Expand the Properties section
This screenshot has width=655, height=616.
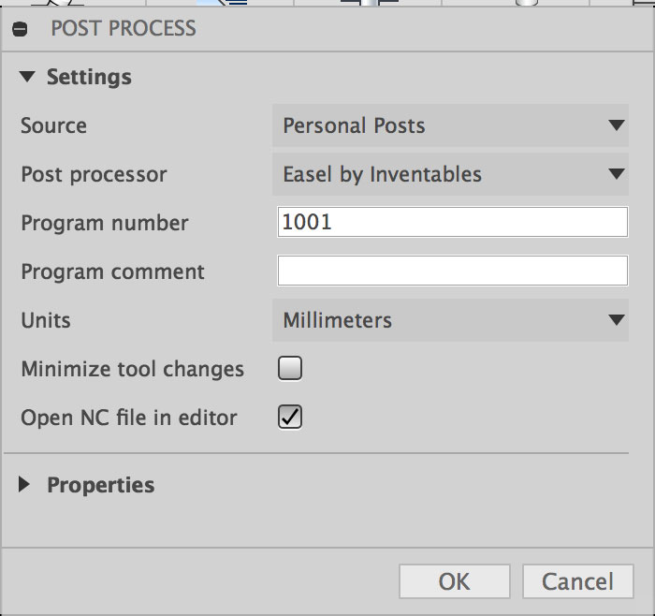pos(27,485)
